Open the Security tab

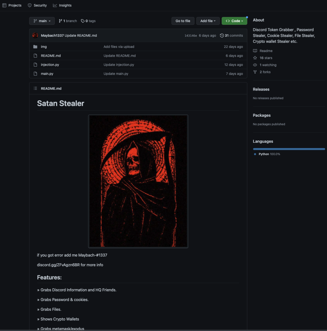(x=37, y=5)
